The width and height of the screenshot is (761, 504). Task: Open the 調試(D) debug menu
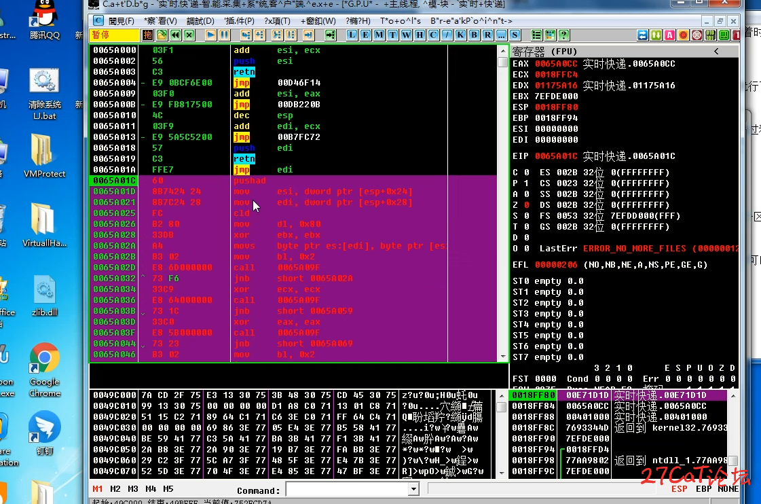[x=200, y=21]
